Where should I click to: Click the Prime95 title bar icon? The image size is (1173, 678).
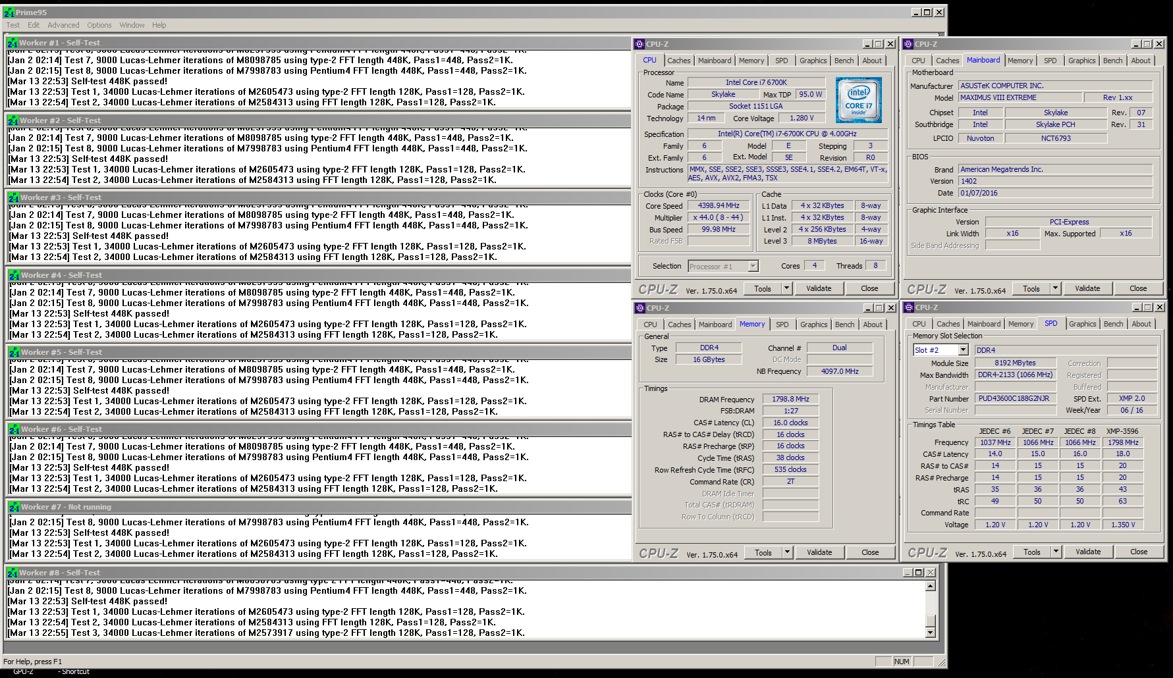pos(9,13)
